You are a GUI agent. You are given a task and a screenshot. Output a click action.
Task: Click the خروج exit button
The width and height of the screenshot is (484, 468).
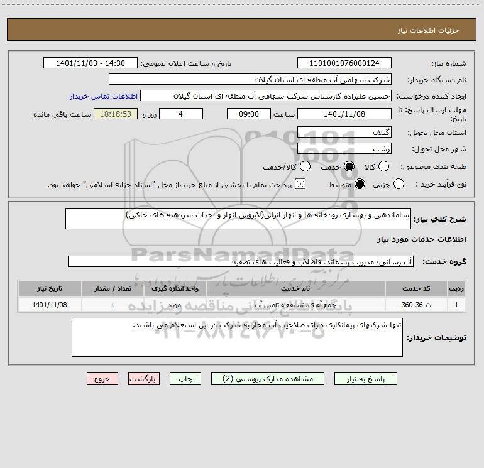102,379
